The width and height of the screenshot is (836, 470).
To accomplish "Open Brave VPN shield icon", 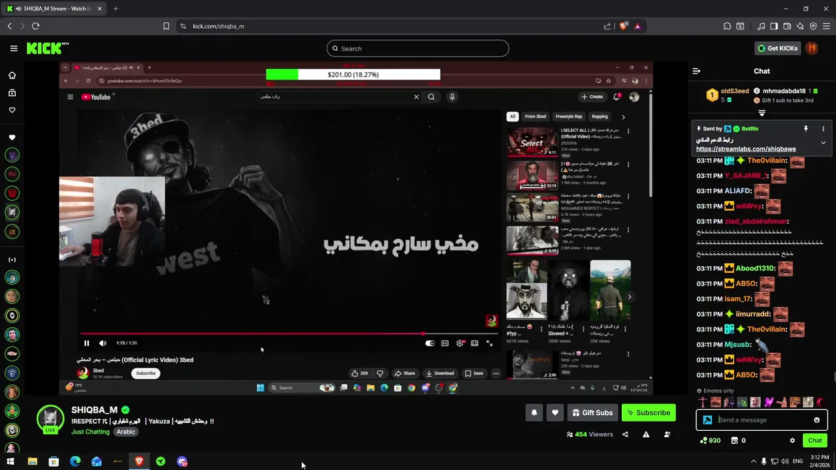I will (x=813, y=26).
